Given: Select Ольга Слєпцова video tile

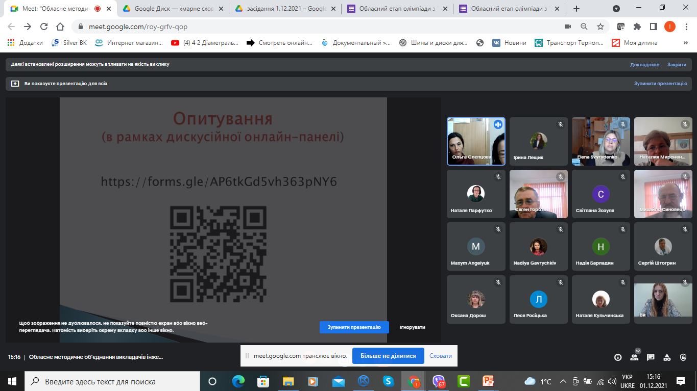Looking at the screenshot, I should point(476,142).
